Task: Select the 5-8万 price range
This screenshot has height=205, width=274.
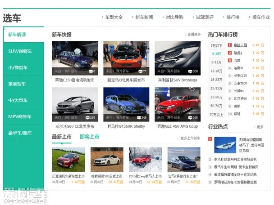Action: (216, 53)
